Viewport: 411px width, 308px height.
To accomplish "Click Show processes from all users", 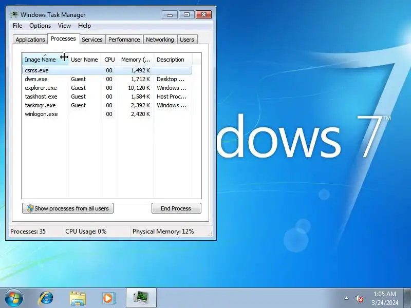I will (68, 208).
